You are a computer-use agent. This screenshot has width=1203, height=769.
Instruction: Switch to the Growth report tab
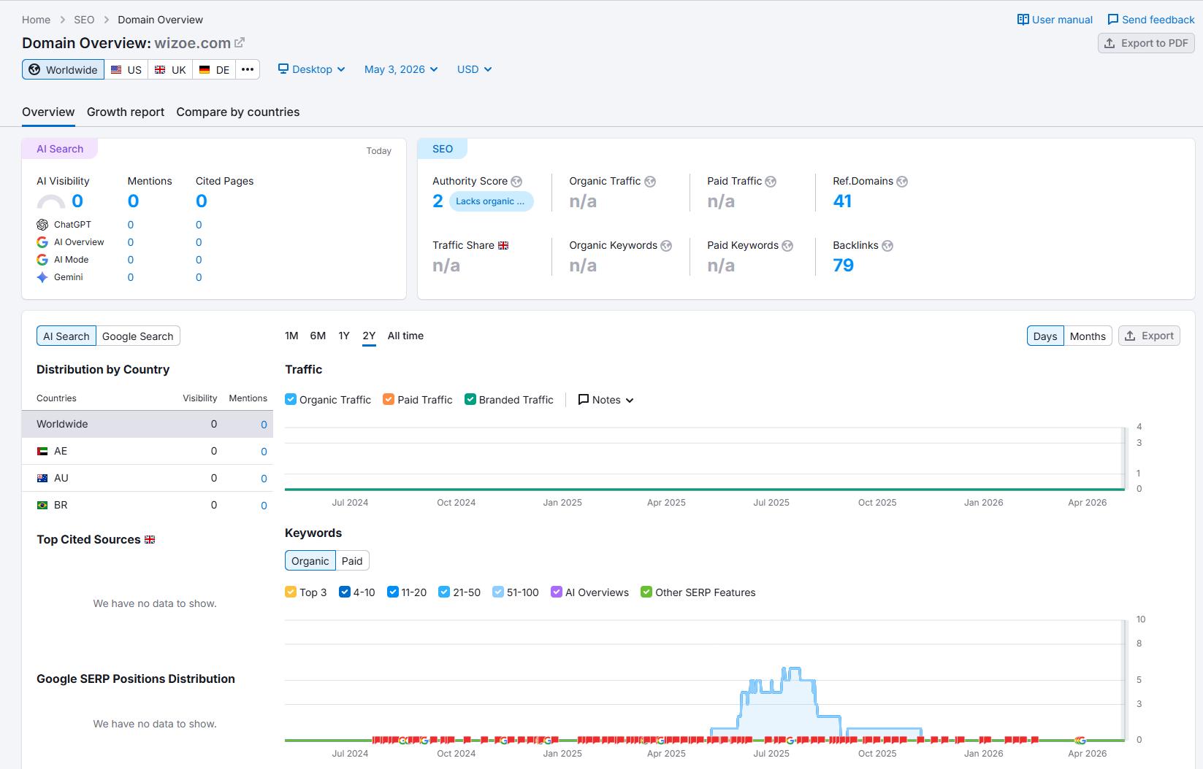pos(126,112)
